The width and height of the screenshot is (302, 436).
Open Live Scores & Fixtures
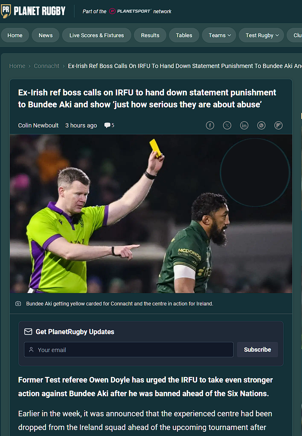[x=97, y=36]
